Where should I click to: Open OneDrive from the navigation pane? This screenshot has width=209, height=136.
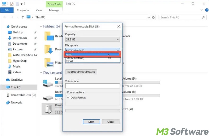coord(8,80)
